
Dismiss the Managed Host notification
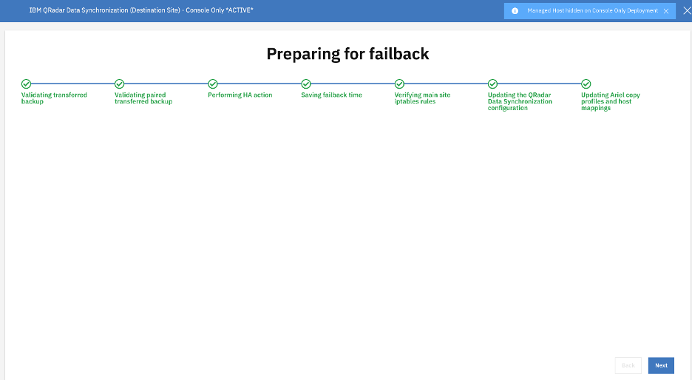coord(666,11)
